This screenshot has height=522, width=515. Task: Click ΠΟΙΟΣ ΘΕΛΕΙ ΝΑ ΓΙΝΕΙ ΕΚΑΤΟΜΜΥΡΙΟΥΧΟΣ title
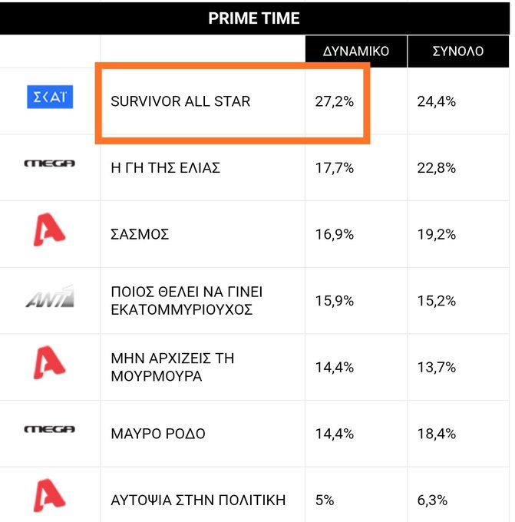[x=187, y=301]
